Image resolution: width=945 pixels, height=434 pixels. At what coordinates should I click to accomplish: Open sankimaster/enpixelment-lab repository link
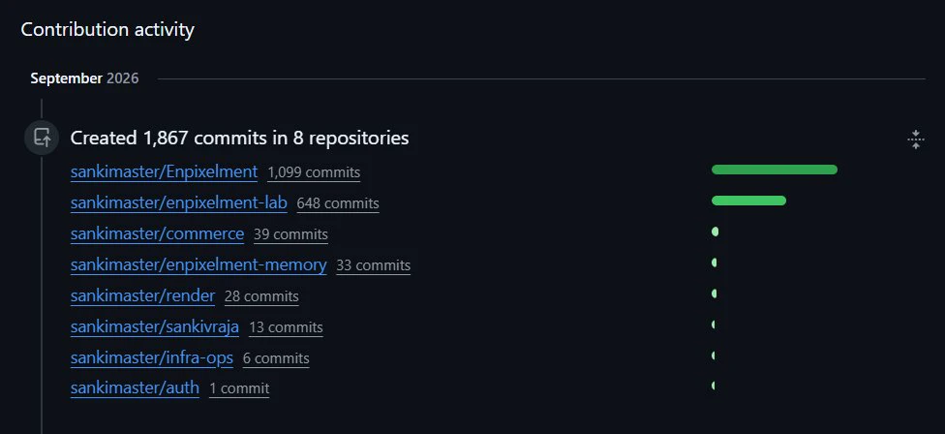179,203
